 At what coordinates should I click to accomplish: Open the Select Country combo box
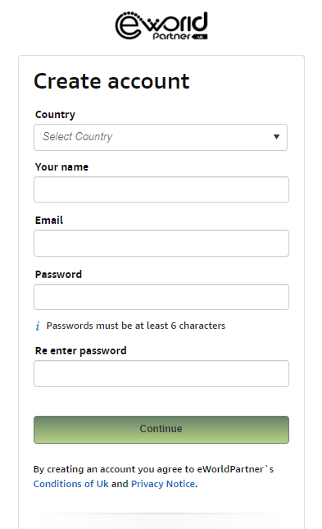coord(161,137)
